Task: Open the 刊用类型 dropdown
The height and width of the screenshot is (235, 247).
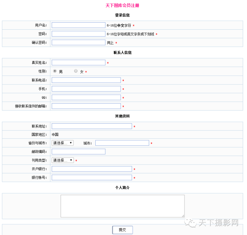Action: pos(63,160)
